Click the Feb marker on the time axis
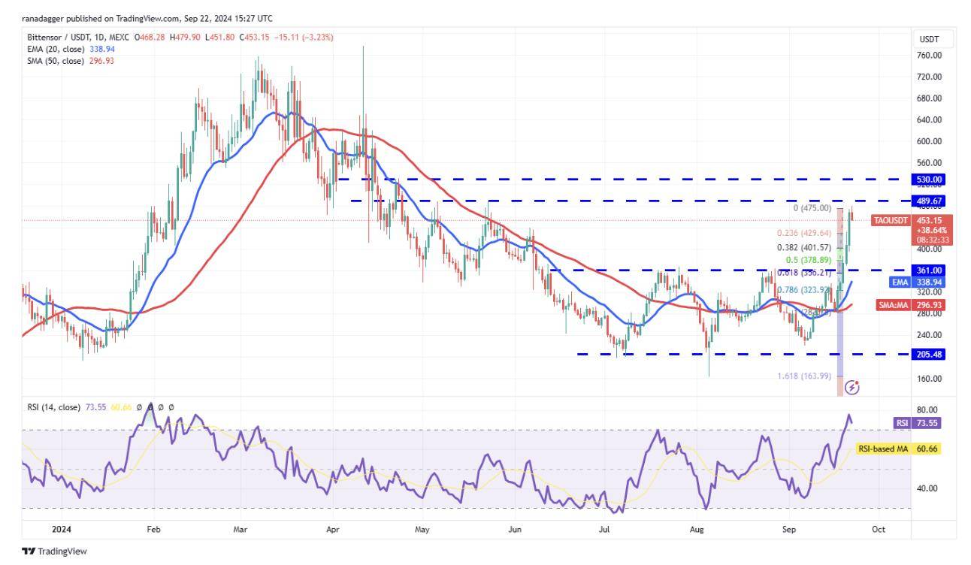Screen dimensions: 971x565 coord(153,529)
